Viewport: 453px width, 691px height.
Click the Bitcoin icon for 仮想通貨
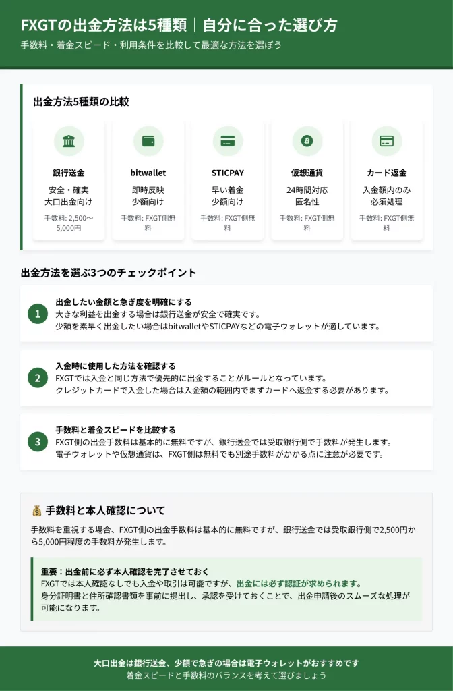coord(307,141)
